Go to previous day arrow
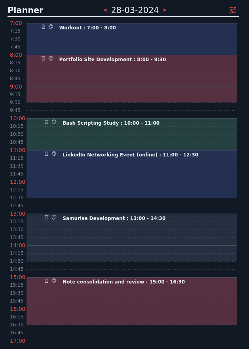 click(106, 10)
